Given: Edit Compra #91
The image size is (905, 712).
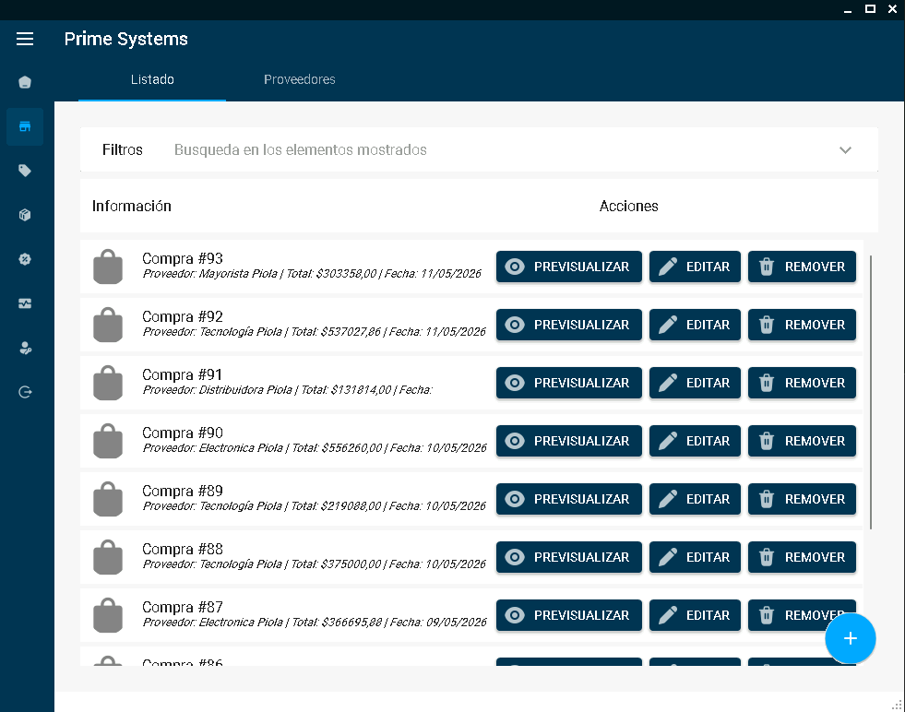Looking at the screenshot, I should 695,383.
